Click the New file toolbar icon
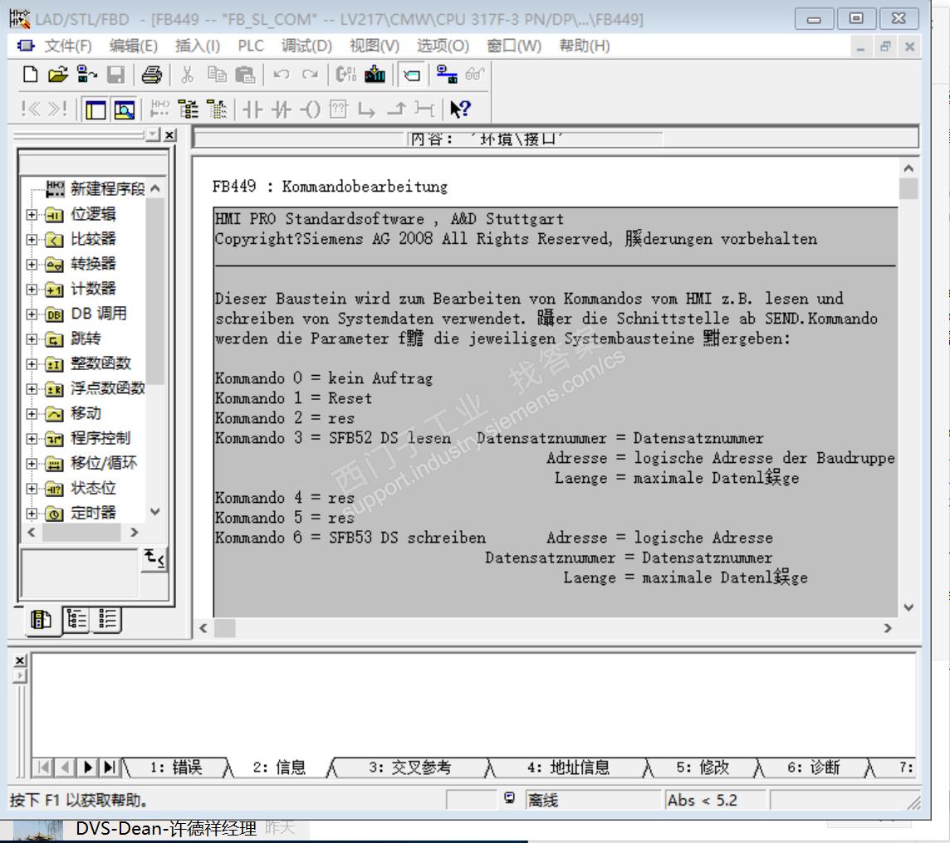Screen dimensions: 950x843 (x=30, y=75)
